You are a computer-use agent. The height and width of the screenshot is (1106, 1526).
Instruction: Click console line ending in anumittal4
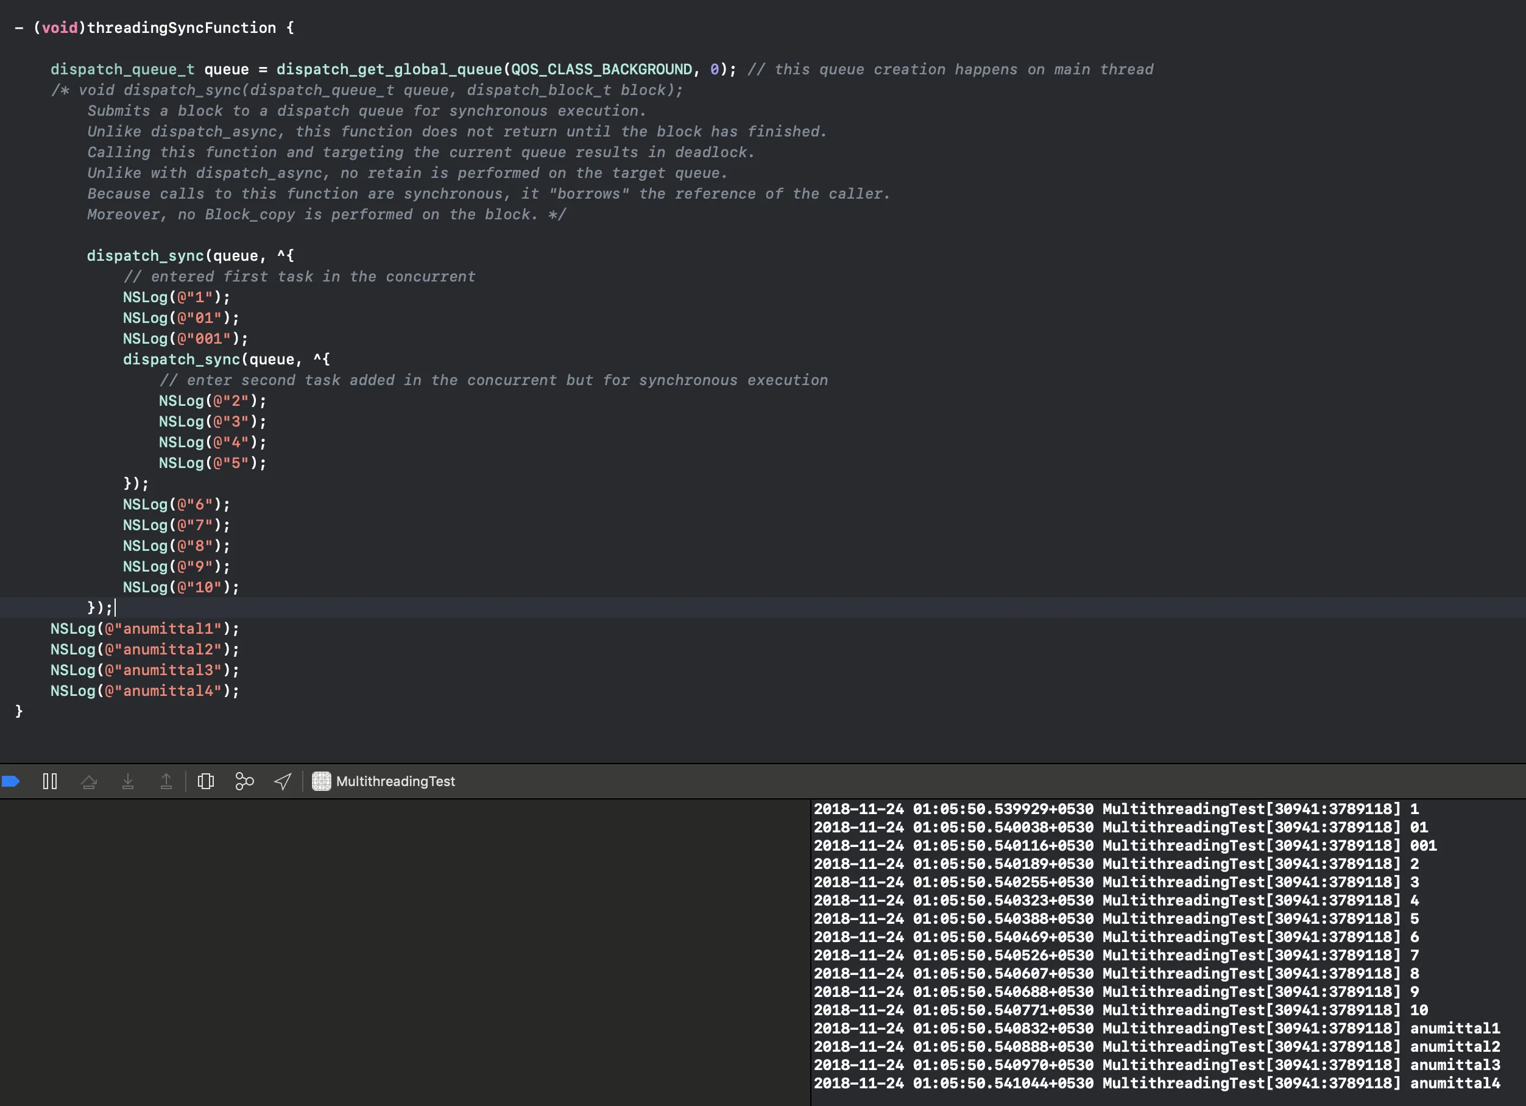point(1157,1083)
